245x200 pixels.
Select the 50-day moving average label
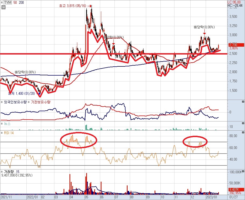click(15, 2)
